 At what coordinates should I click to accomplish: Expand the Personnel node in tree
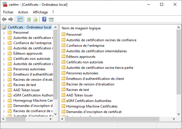(x=4, y=33)
